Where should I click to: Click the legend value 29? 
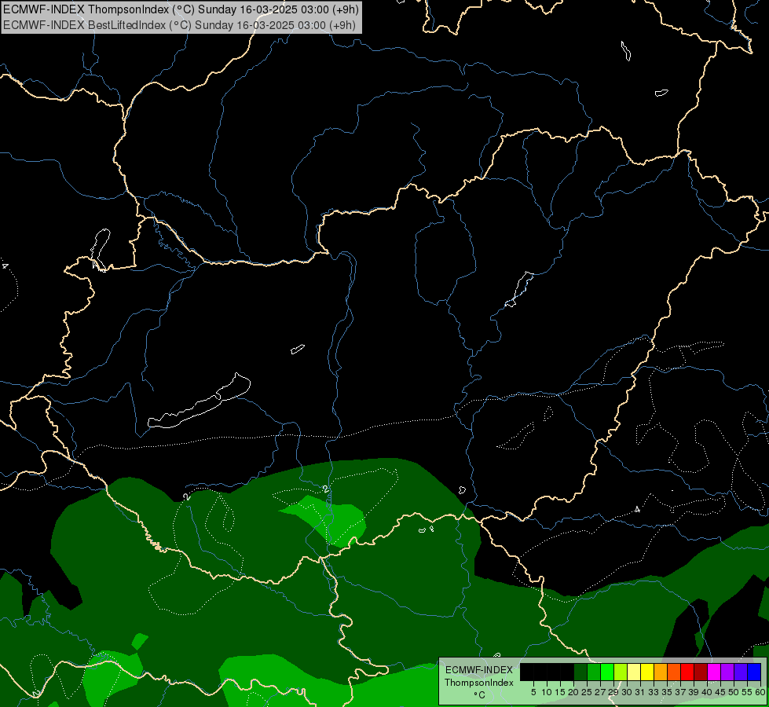pyautogui.click(x=613, y=692)
